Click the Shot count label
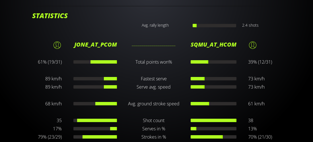This screenshot has height=142, width=313. point(154,120)
